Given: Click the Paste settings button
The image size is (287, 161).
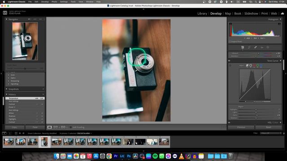Looking at the screenshot, I should tap(35, 127).
